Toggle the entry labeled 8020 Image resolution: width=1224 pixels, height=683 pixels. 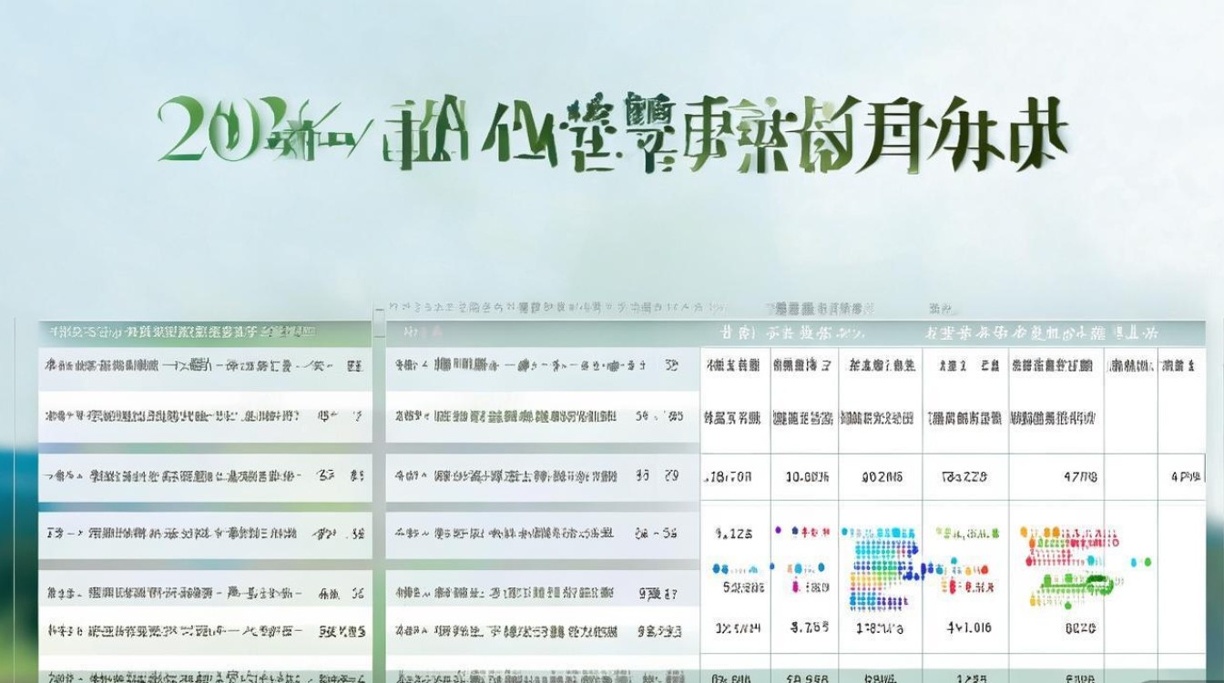[x=1080, y=627]
